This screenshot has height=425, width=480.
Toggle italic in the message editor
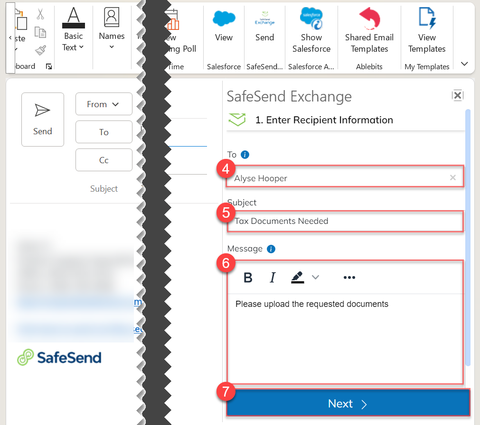(273, 277)
